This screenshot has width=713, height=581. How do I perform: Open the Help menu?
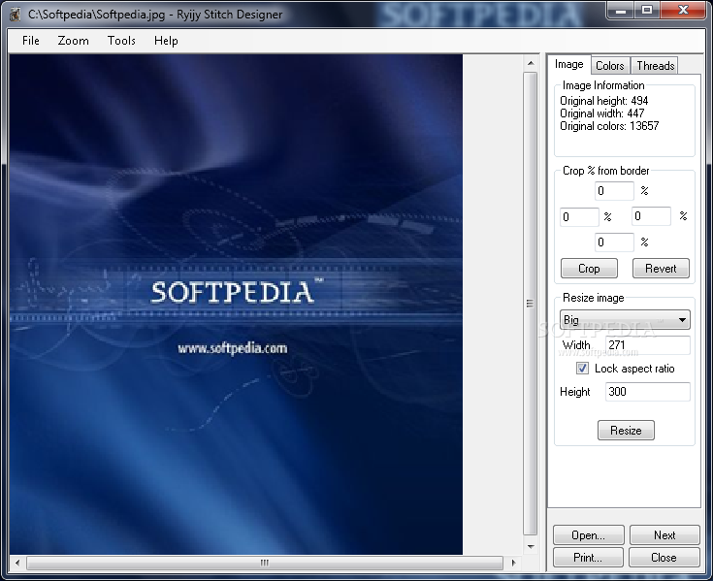[166, 41]
